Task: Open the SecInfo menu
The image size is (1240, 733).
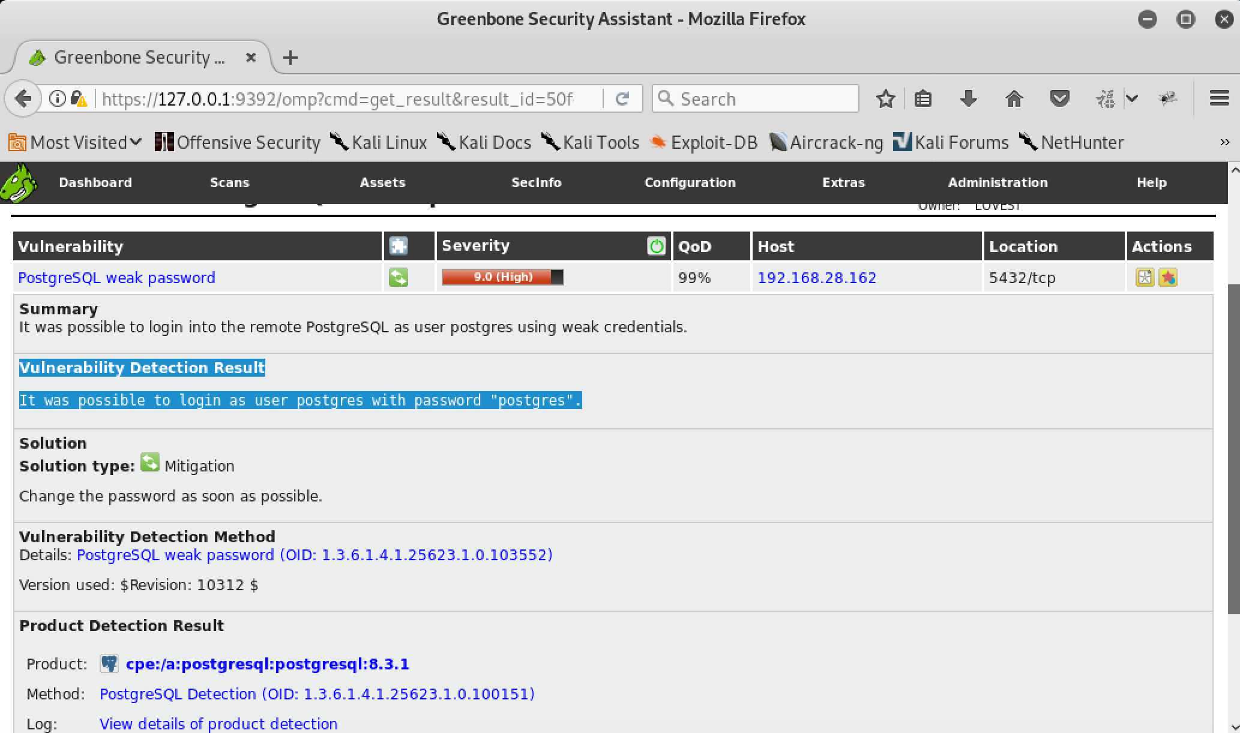Action: tap(536, 182)
